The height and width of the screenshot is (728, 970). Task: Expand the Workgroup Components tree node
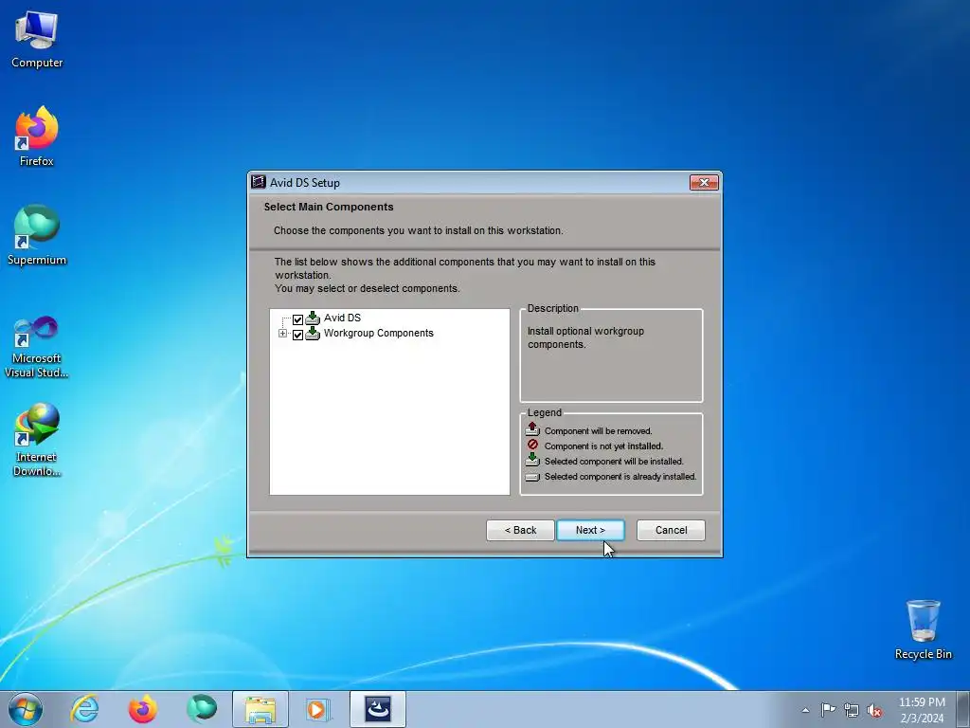tap(282, 334)
